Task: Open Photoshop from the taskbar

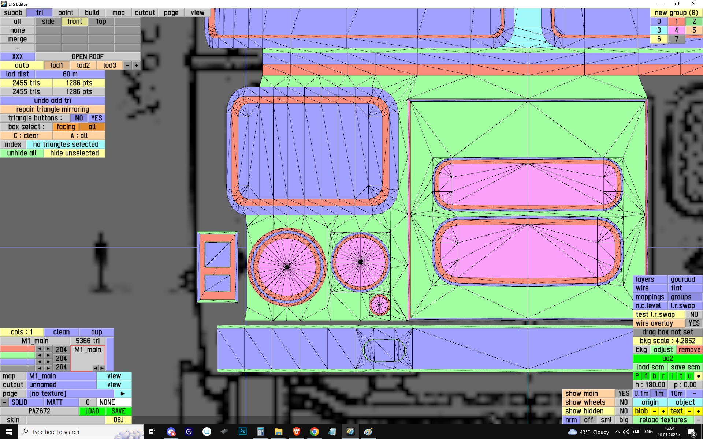Action: (242, 432)
